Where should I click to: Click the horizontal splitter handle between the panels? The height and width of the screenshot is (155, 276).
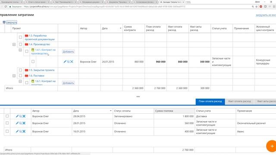138,96
